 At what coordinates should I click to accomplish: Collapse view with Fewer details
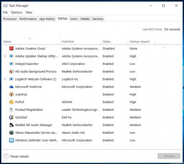click(16, 156)
